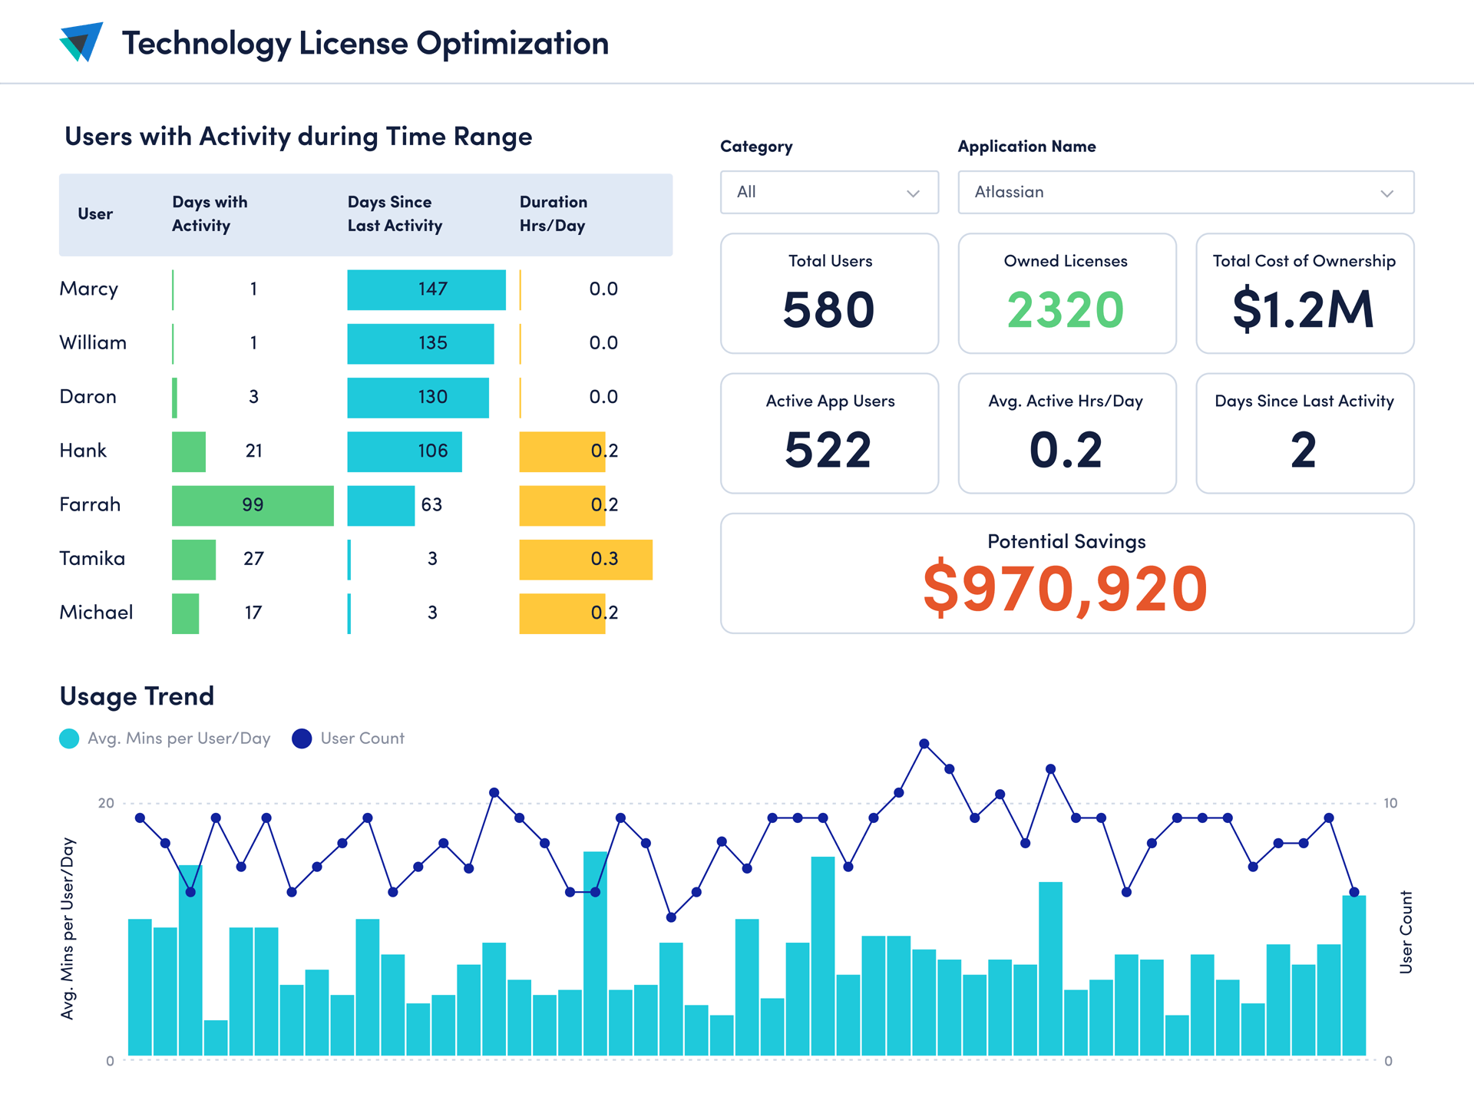Click the Total Users 580 card
Image resolution: width=1474 pixels, height=1120 pixels.
(x=829, y=293)
